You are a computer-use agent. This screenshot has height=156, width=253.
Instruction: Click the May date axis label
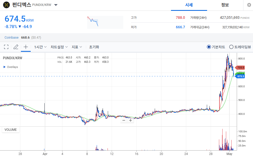click(x=229, y=154)
